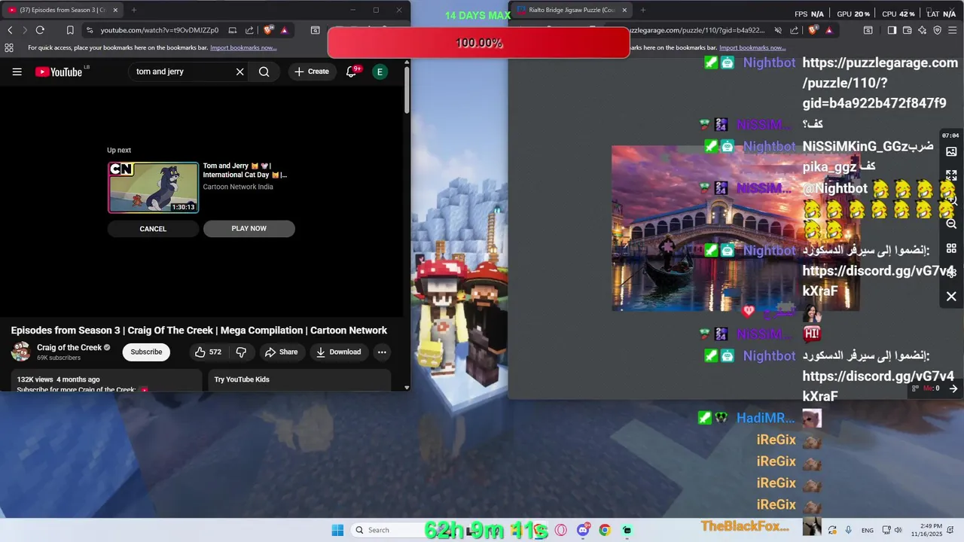Open the Tom and Jerry up-next thumbnail
Viewport: 964px width, 542px height.
point(154,187)
